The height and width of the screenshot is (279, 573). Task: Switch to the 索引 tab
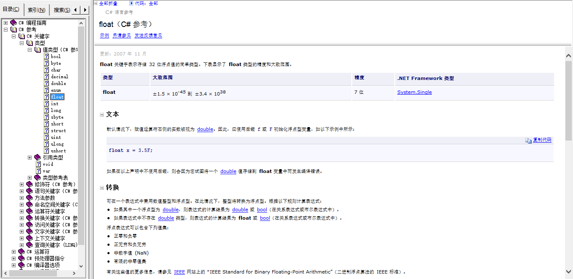(x=36, y=9)
